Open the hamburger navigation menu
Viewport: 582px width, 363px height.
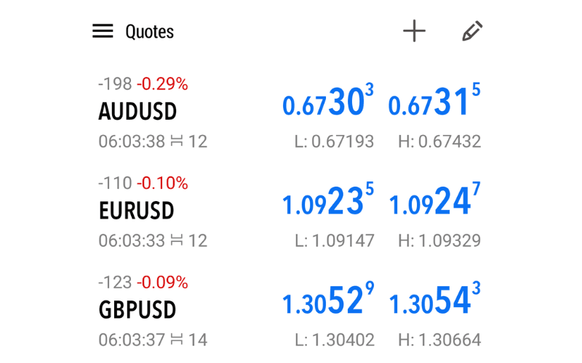pos(103,31)
